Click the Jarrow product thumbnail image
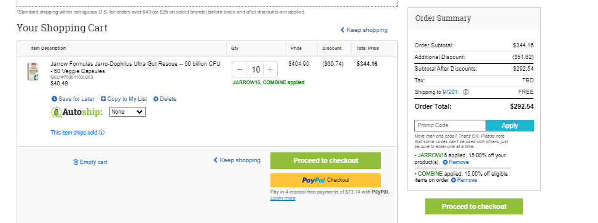This screenshot has width=598, height=223. [33, 72]
